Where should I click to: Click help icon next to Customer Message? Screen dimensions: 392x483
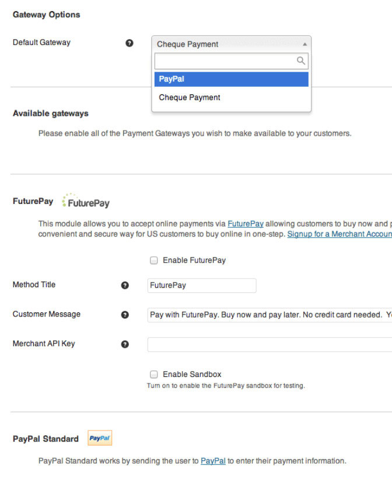(x=124, y=315)
